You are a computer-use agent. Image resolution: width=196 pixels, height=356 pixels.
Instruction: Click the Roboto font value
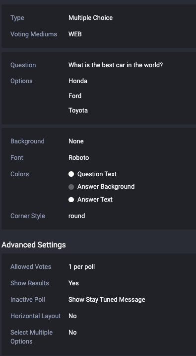tap(79, 157)
